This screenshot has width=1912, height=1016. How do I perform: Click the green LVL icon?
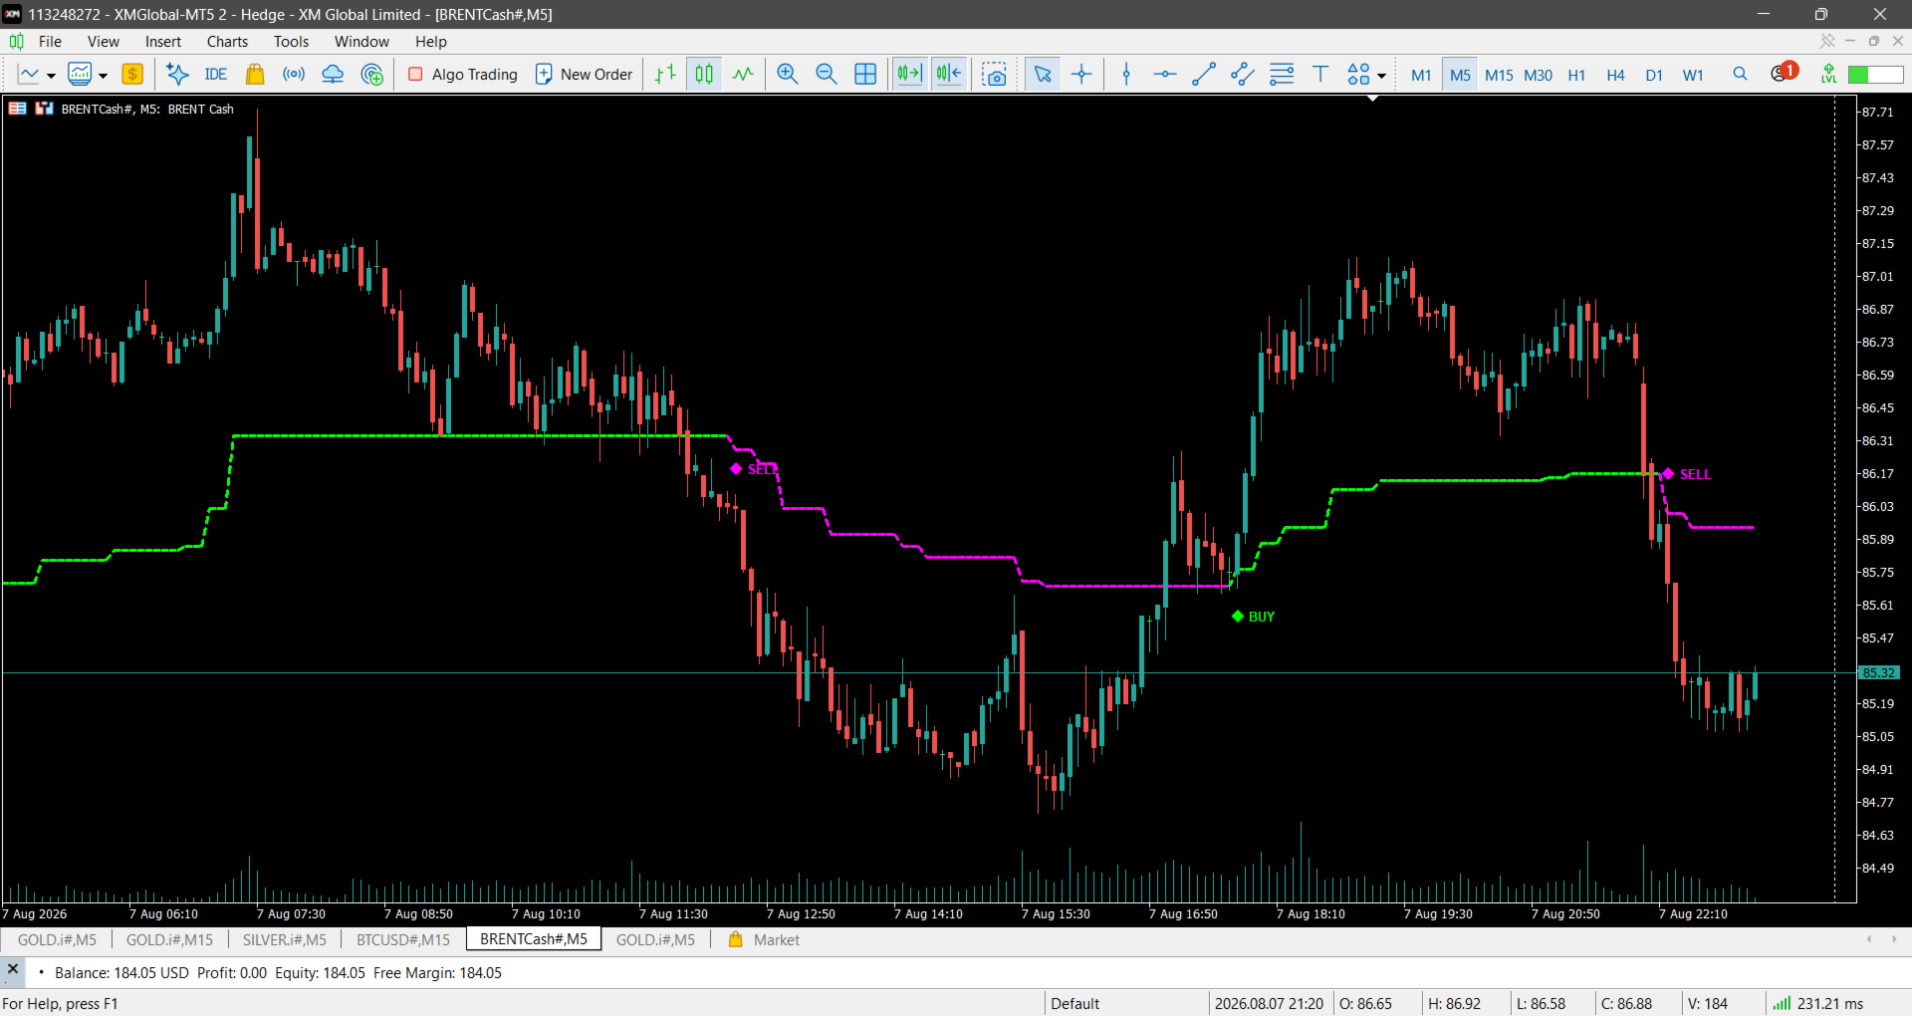pos(1828,75)
